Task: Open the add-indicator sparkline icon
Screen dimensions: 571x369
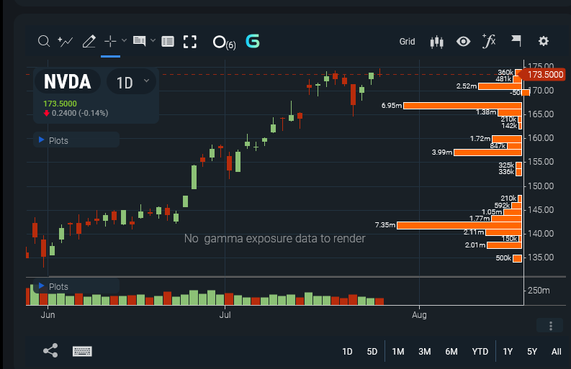Action: pos(66,42)
